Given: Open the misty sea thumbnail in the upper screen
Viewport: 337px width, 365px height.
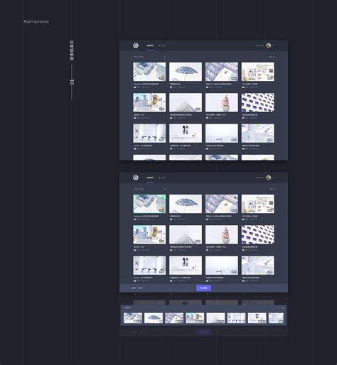Looking at the screenshot, I should pyautogui.click(x=222, y=134).
